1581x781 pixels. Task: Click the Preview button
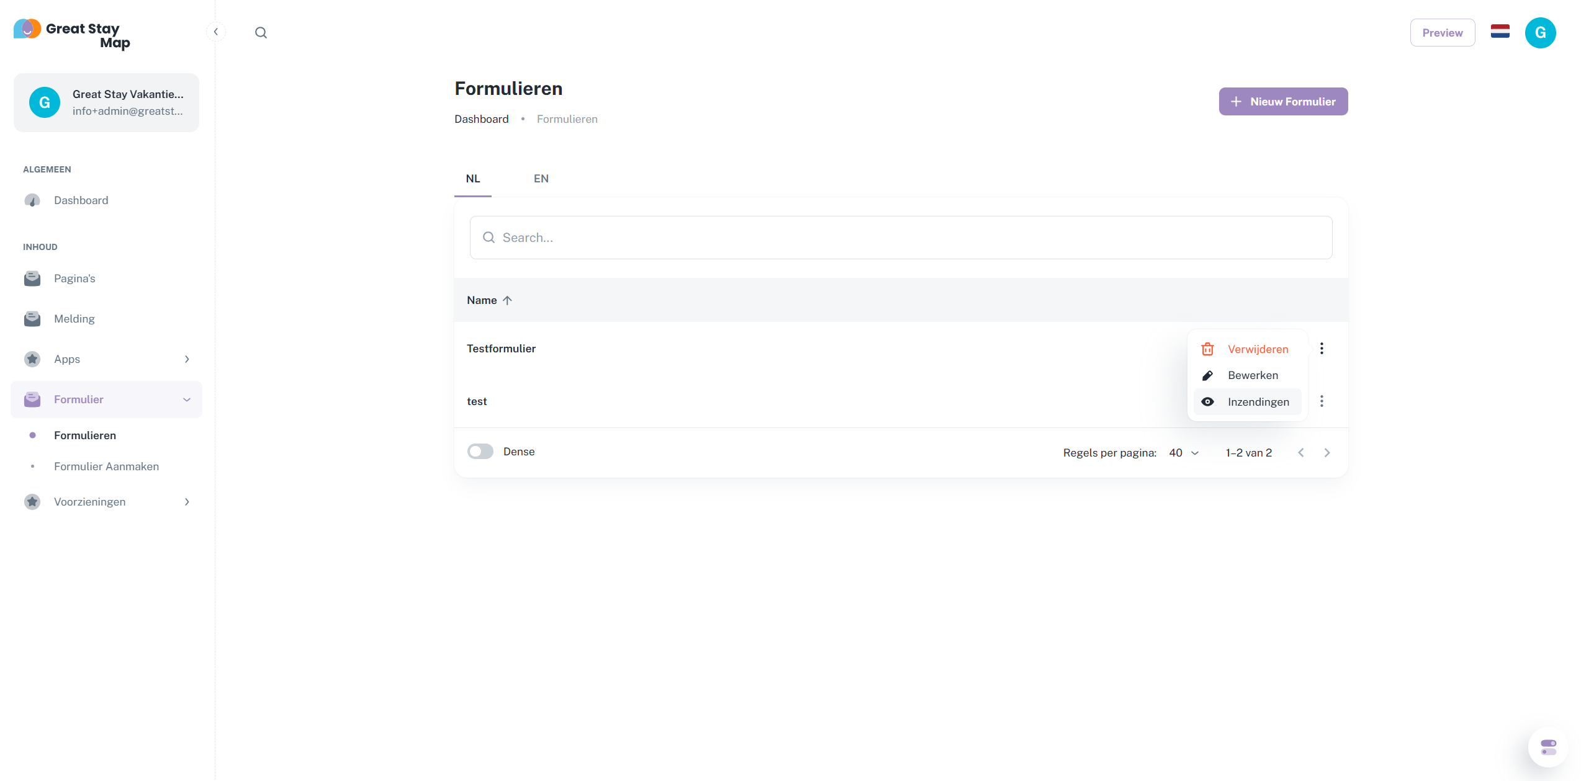1442,33
